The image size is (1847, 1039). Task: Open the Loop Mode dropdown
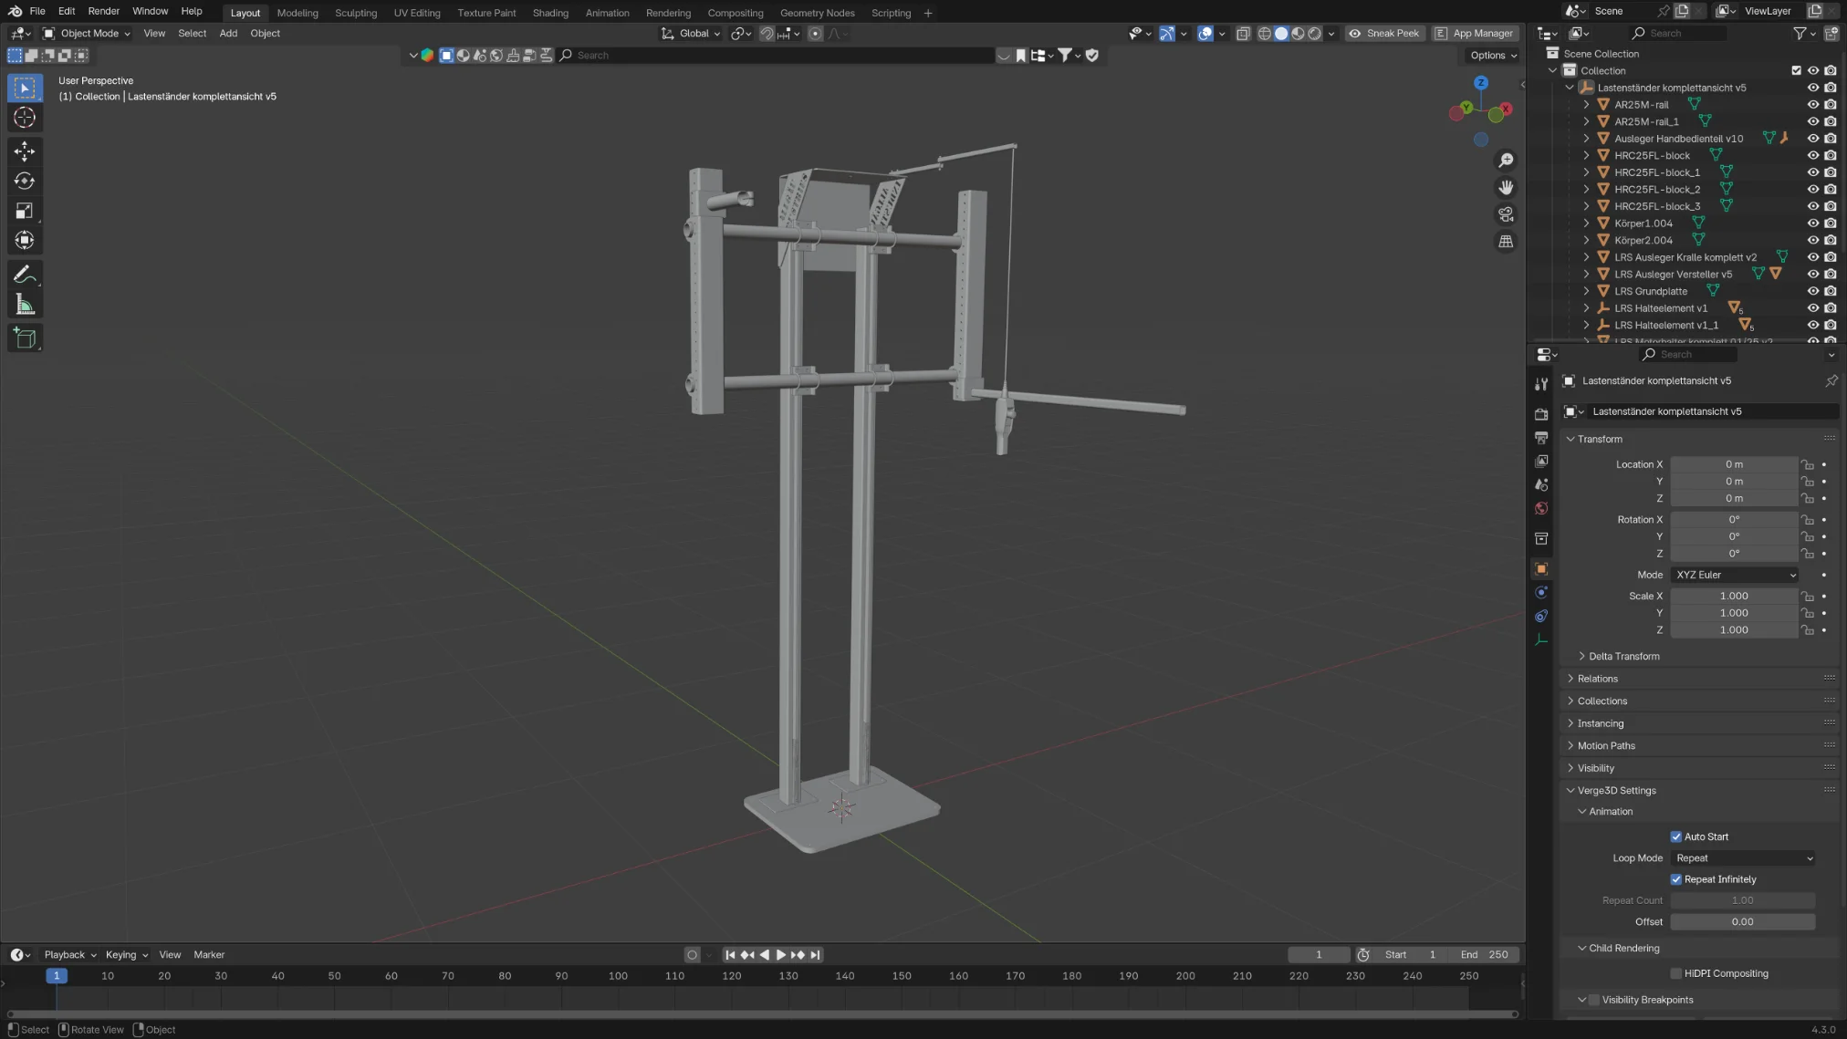tap(1743, 858)
